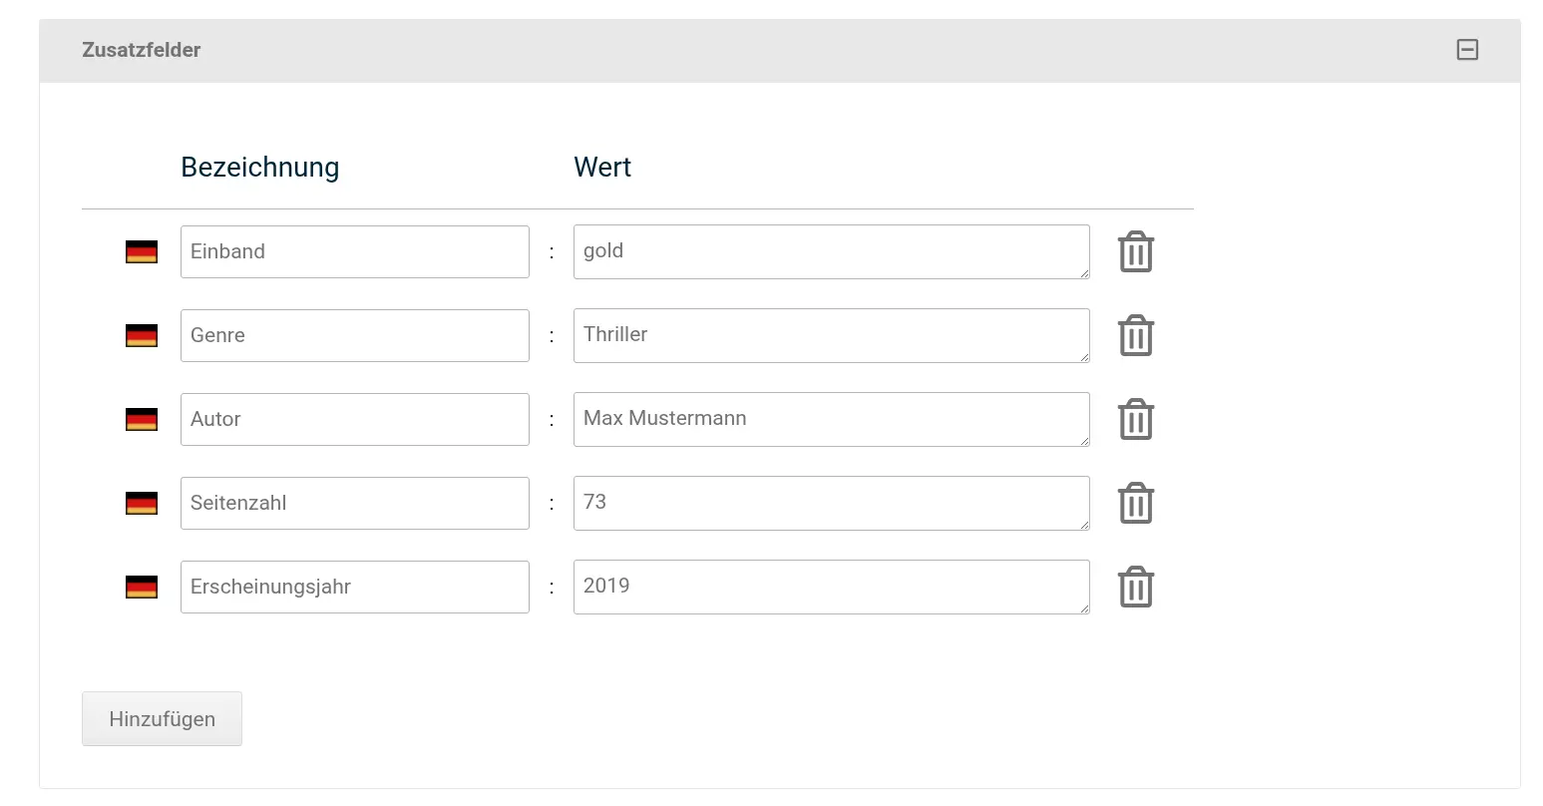
Task: Select German flag beside Autor field
Action: (x=142, y=420)
